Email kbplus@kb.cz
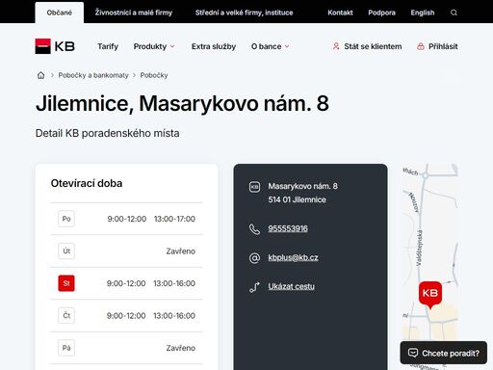This screenshot has height=370, width=493. click(x=293, y=257)
